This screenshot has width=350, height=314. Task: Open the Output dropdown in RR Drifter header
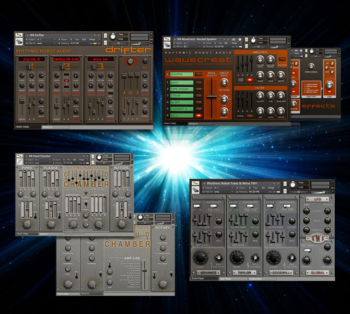pos(41,39)
